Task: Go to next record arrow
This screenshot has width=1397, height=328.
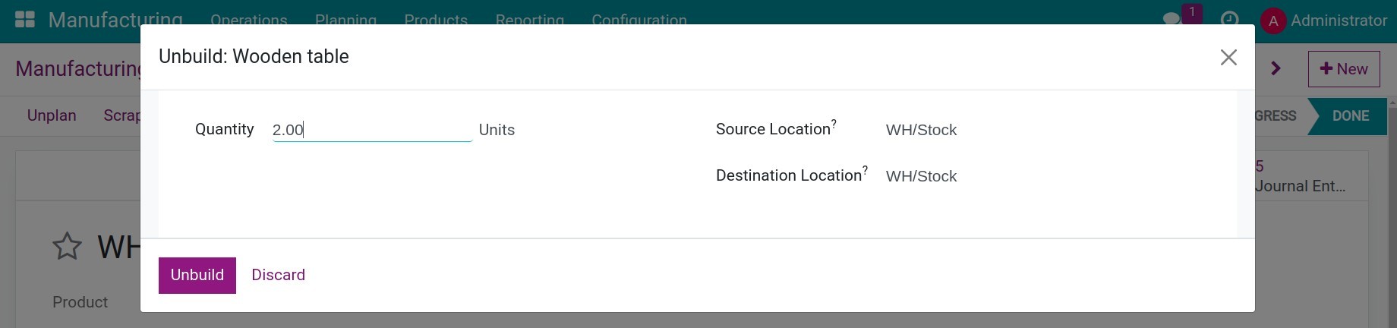Action: click(1276, 68)
